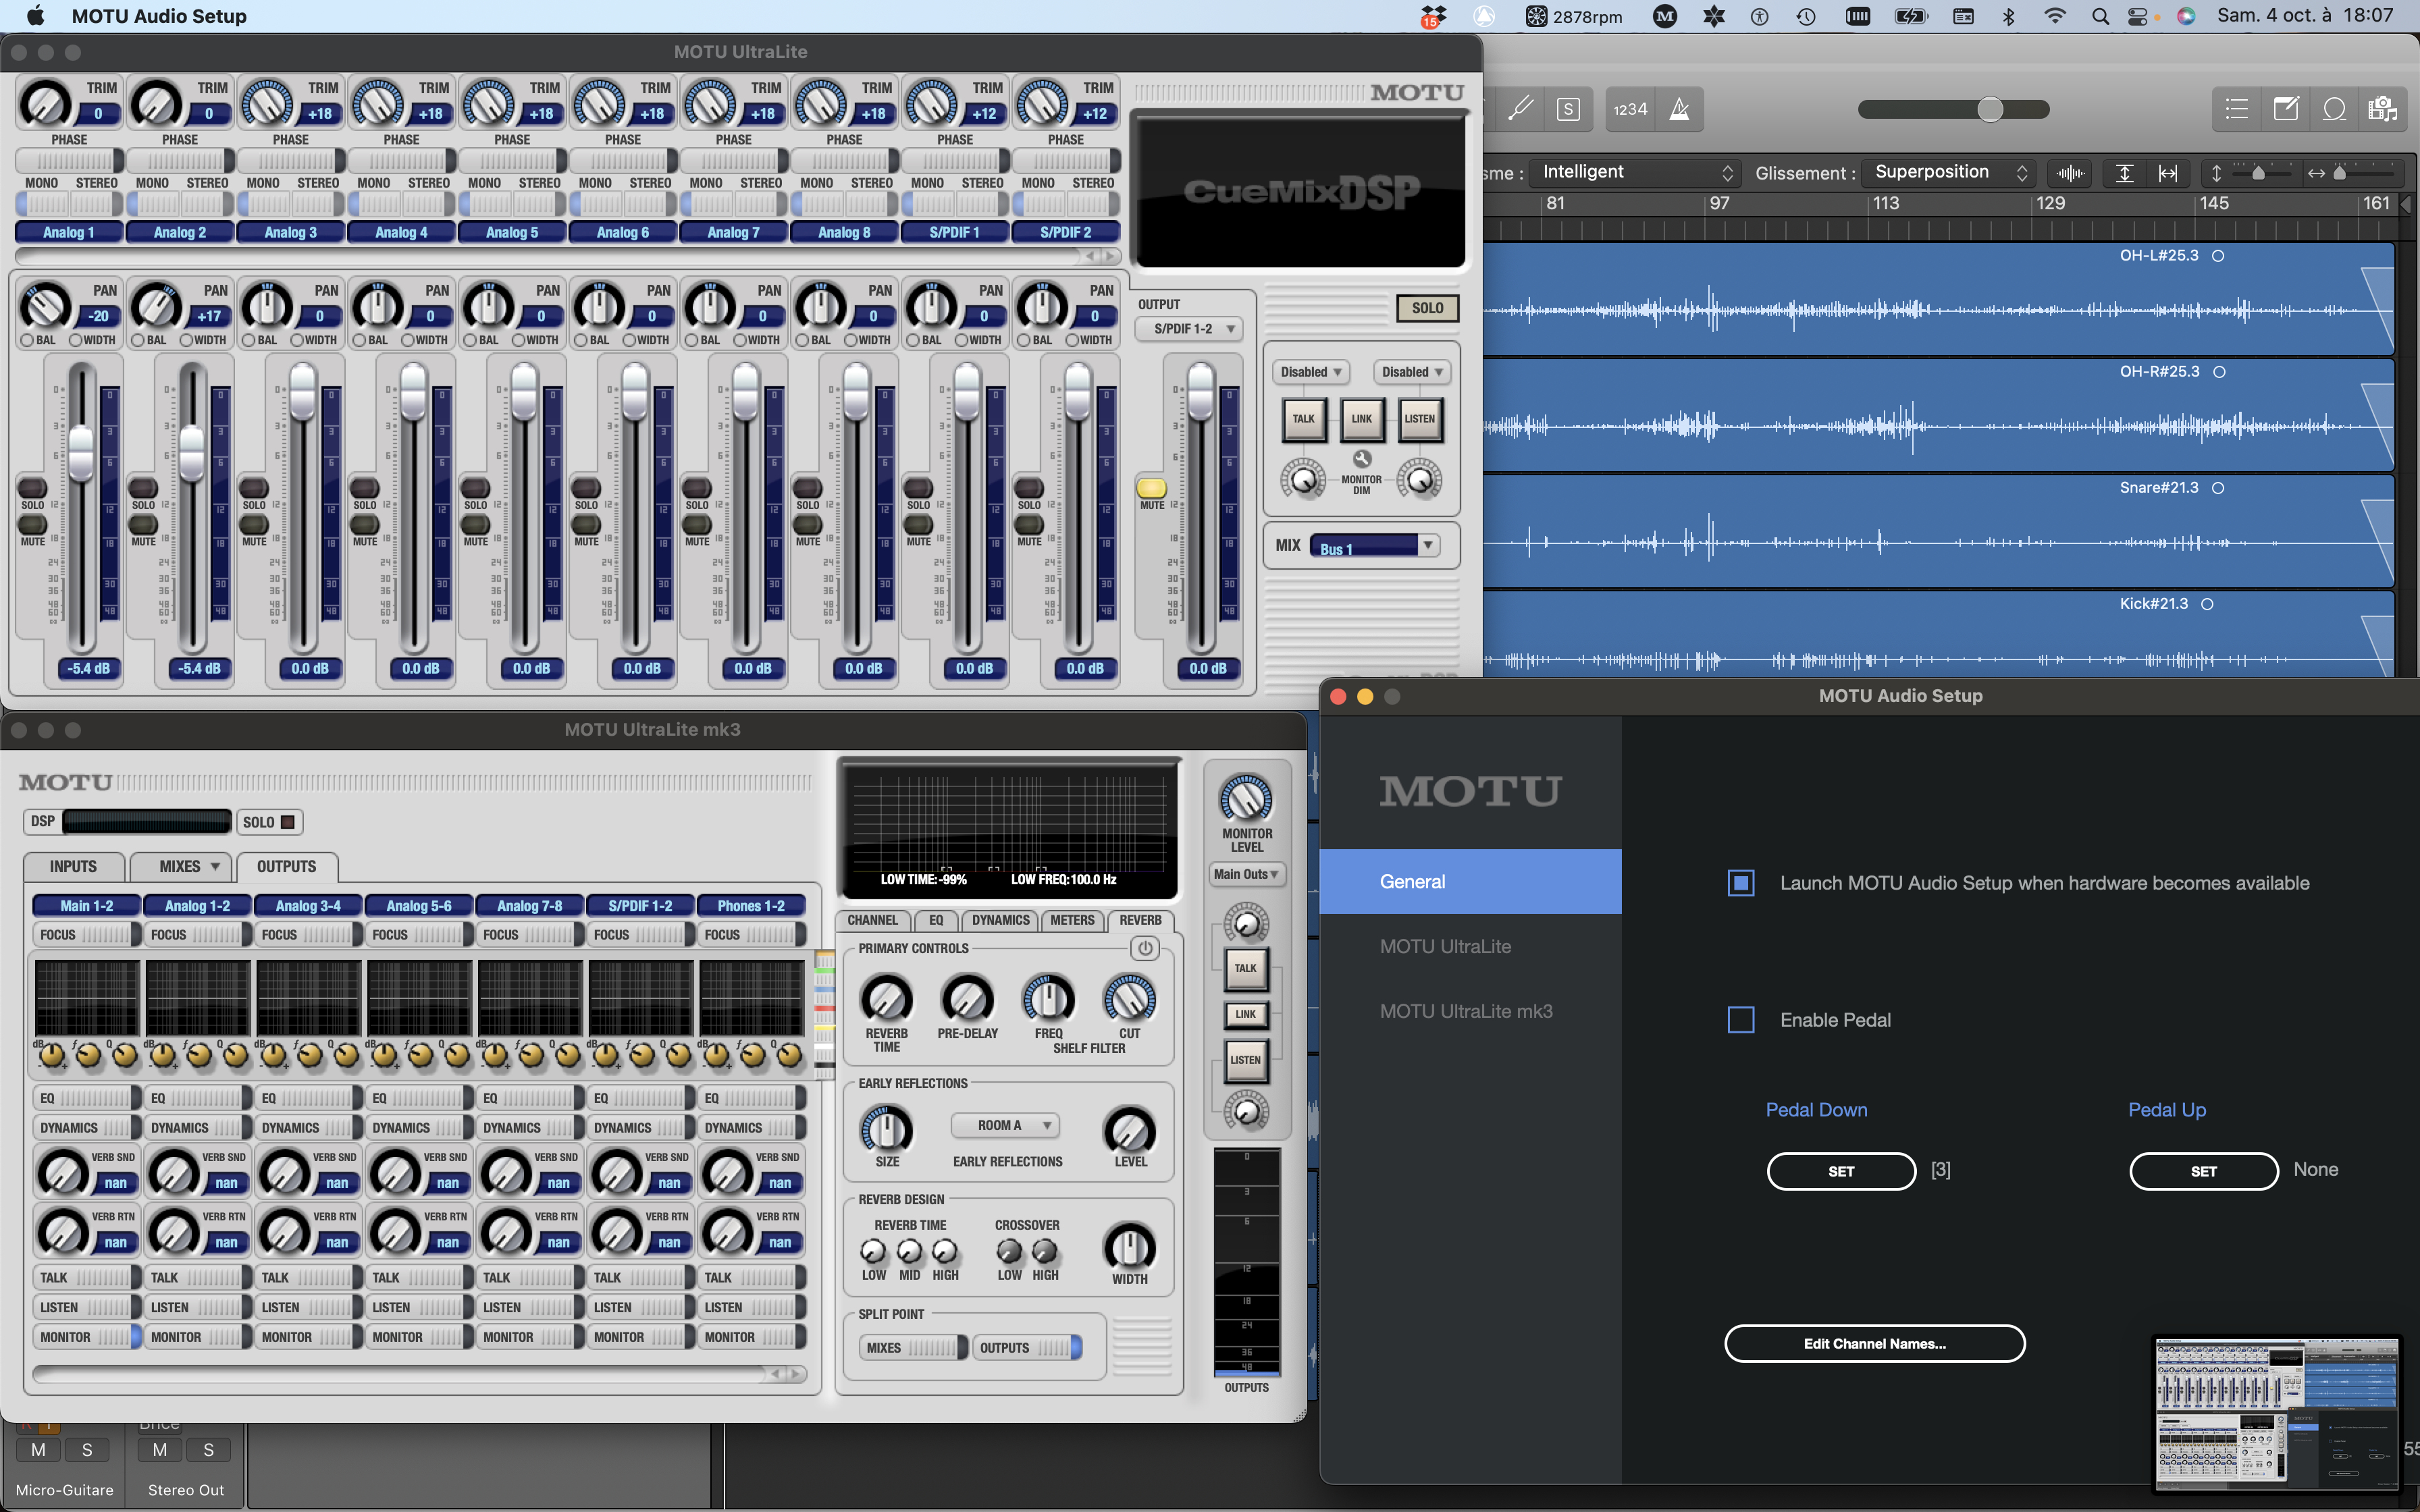Open the loop browser icon
Image resolution: width=2420 pixels, height=1512 pixels.
(x=2334, y=109)
